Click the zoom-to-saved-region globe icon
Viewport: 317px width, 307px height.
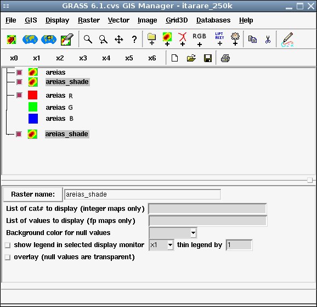[49, 40]
